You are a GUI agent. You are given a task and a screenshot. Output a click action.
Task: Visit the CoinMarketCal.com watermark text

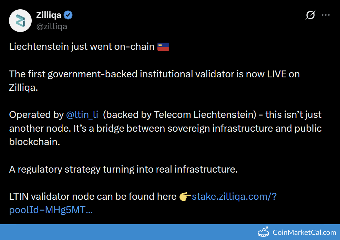click(304, 232)
